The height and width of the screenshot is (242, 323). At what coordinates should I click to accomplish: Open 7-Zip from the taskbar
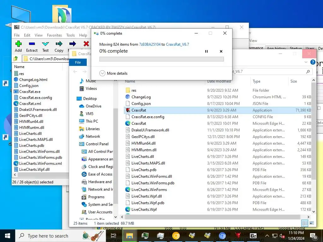(253, 236)
